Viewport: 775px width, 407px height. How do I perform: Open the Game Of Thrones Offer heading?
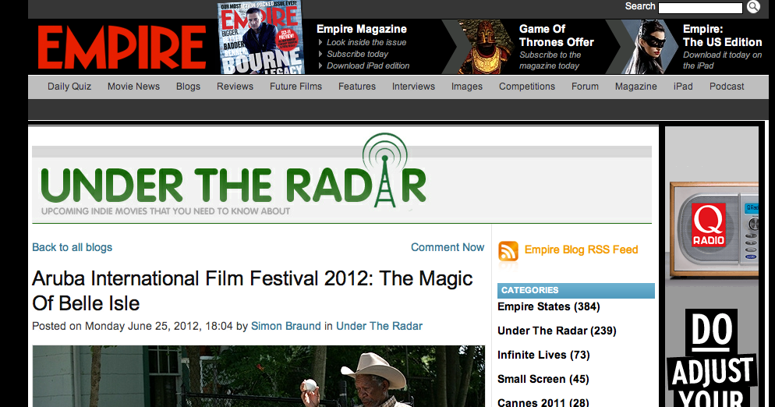tap(557, 36)
